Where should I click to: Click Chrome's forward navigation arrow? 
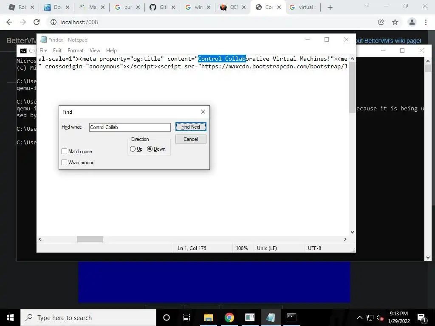click(23, 22)
